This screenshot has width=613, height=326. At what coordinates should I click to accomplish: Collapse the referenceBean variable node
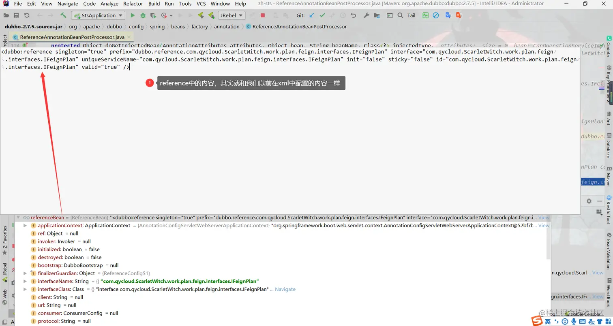(18, 217)
